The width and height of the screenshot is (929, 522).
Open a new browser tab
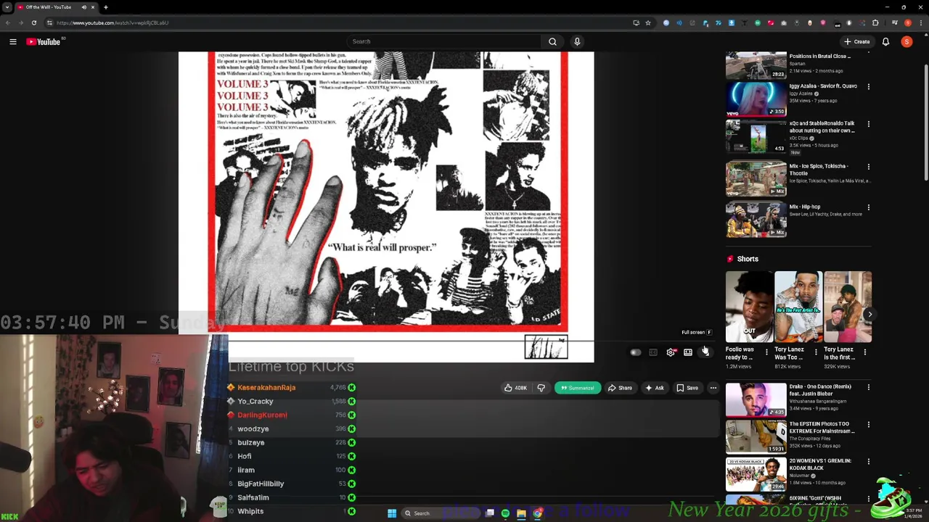point(106,7)
